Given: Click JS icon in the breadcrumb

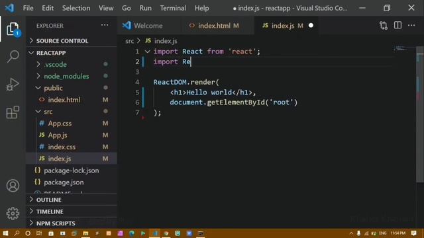Looking at the screenshot, I should click(x=148, y=41).
